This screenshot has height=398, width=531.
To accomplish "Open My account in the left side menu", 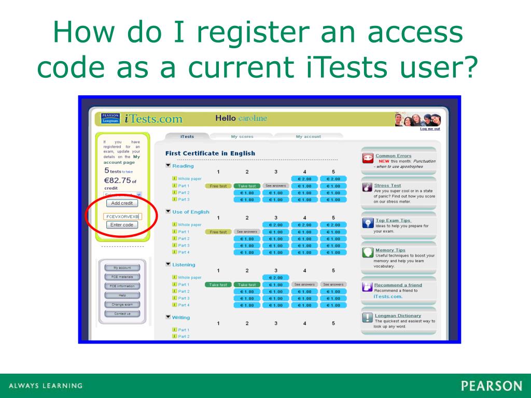I will [122, 268].
